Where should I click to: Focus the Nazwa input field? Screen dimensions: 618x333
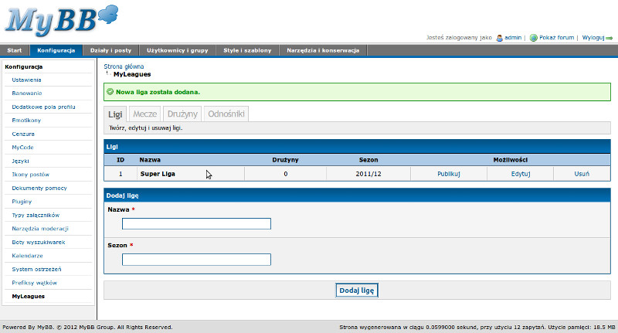[196, 224]
